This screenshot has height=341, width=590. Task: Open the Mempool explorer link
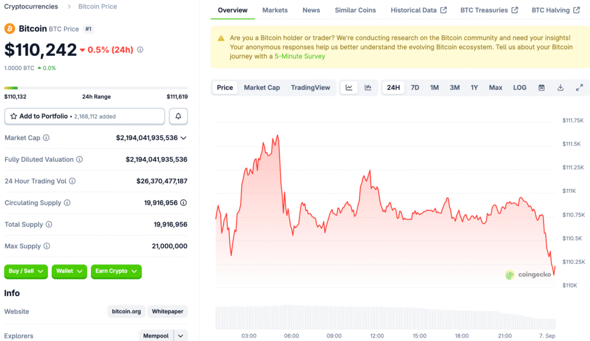coord(156,336)
